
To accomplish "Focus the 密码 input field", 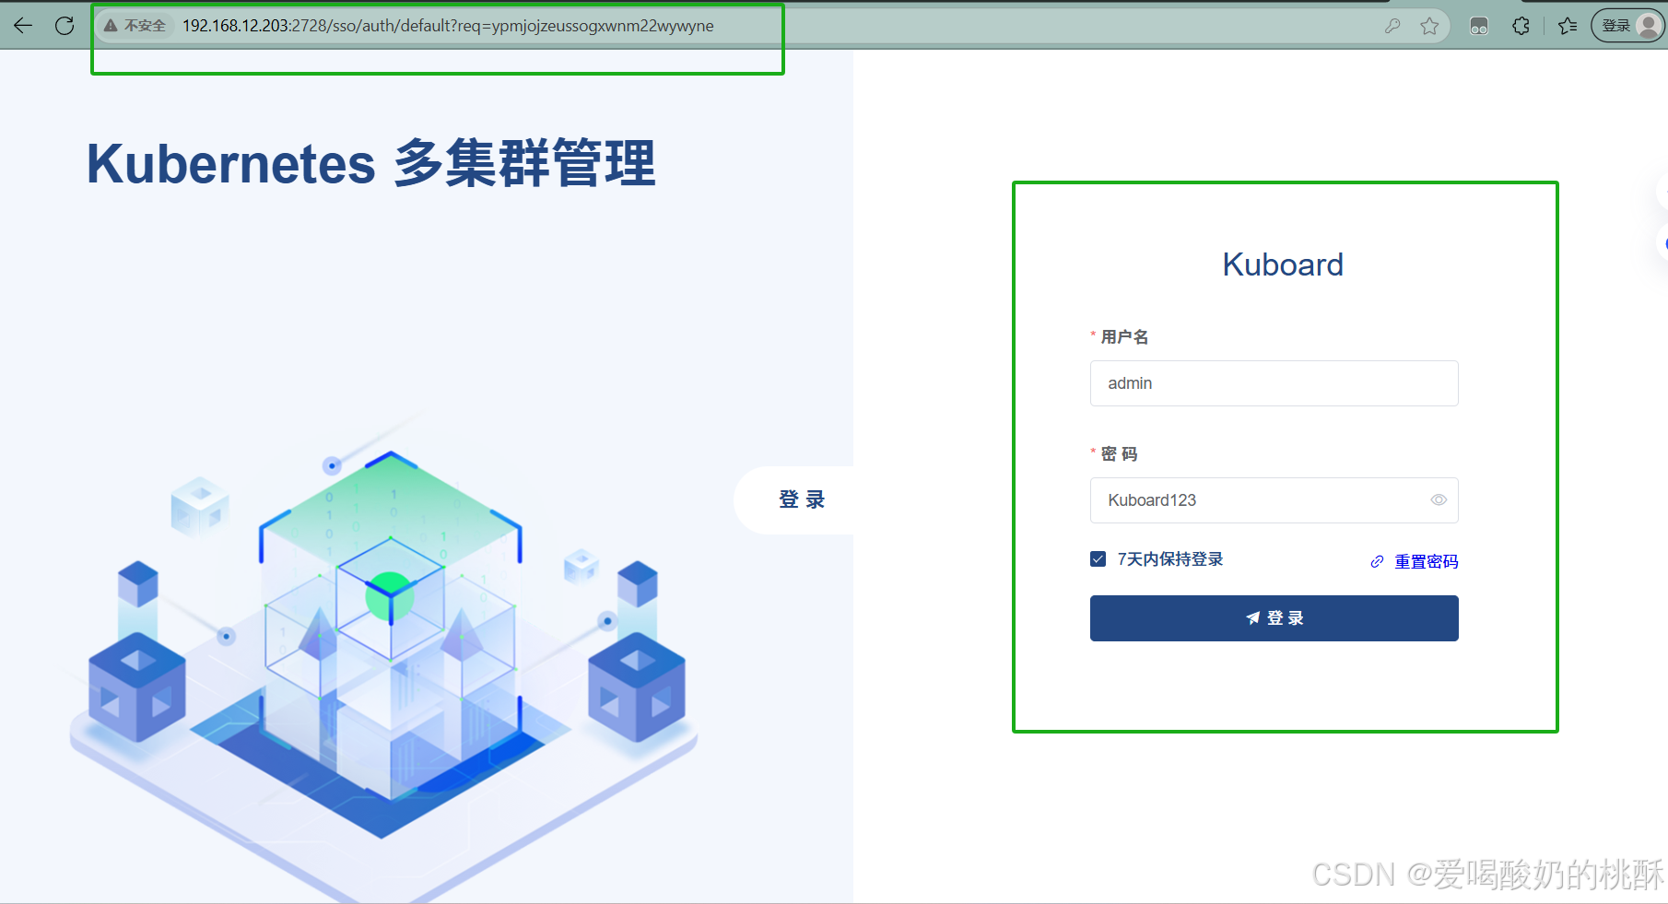I will [x=1274, y=500].
